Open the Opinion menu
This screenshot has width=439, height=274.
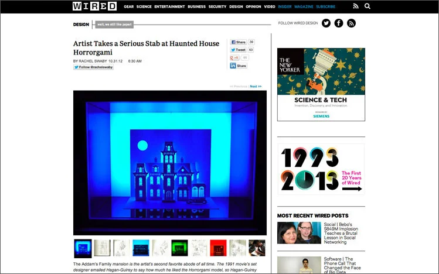[x=253, y=6]
